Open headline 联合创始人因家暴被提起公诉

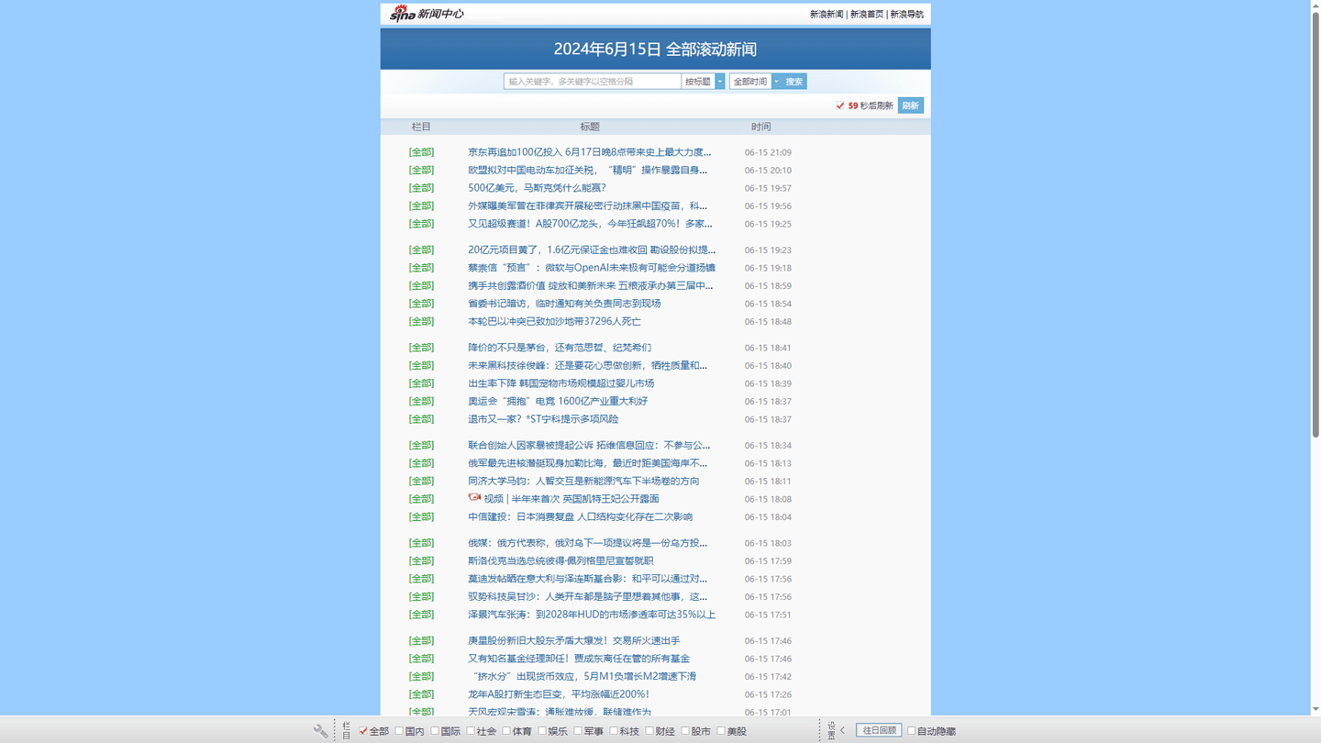(x=589, y=445)
